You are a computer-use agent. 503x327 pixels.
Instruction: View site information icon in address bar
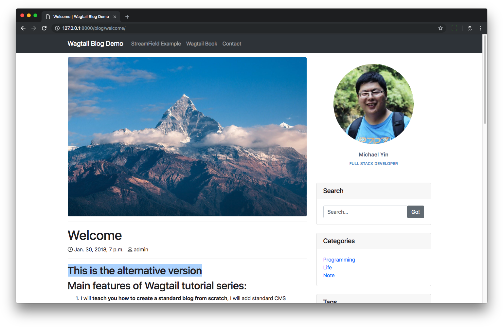(57, 28)
